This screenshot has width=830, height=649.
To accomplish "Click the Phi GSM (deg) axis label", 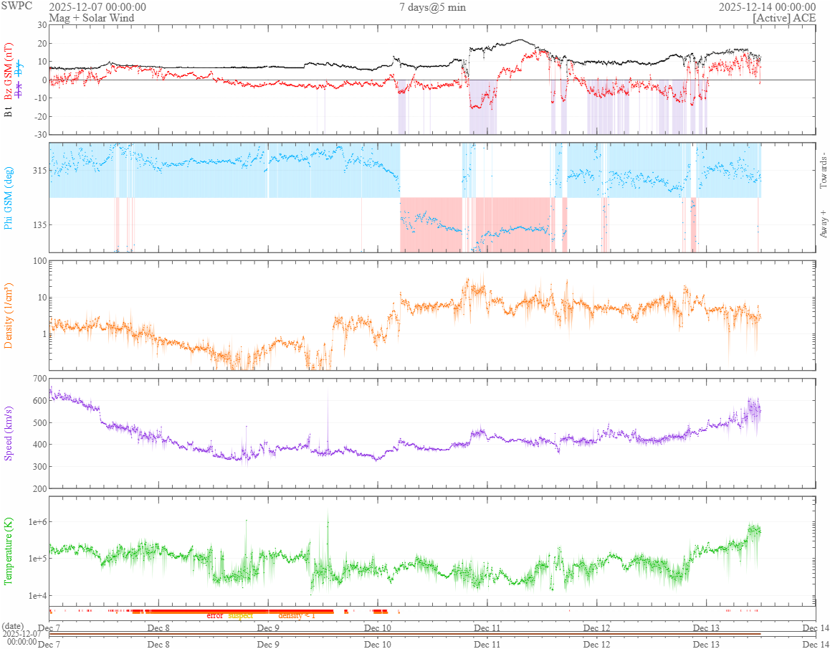I will [8, 198].
